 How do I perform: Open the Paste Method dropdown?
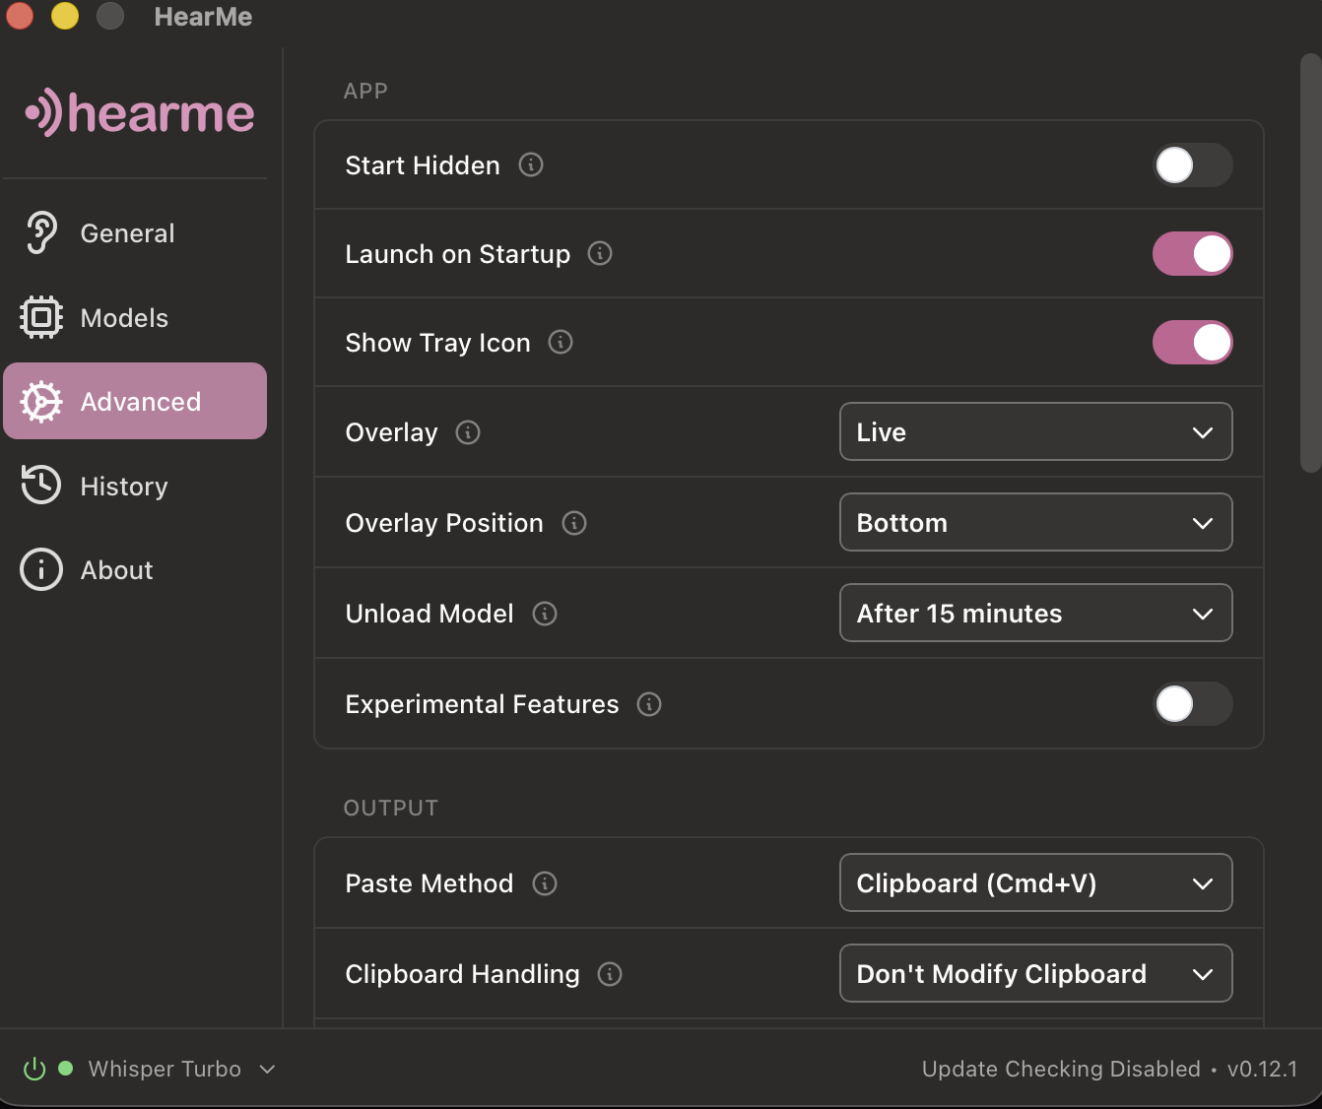tap(1036, 882)
